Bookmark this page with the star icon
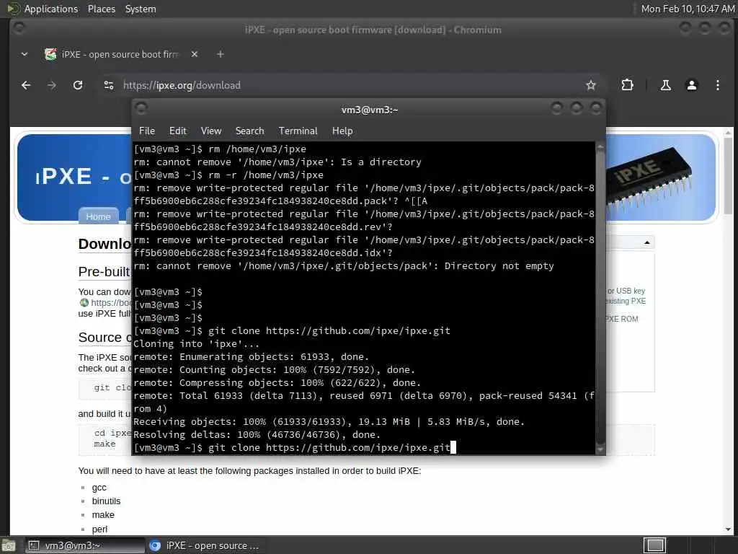 (x=591, y=85)
